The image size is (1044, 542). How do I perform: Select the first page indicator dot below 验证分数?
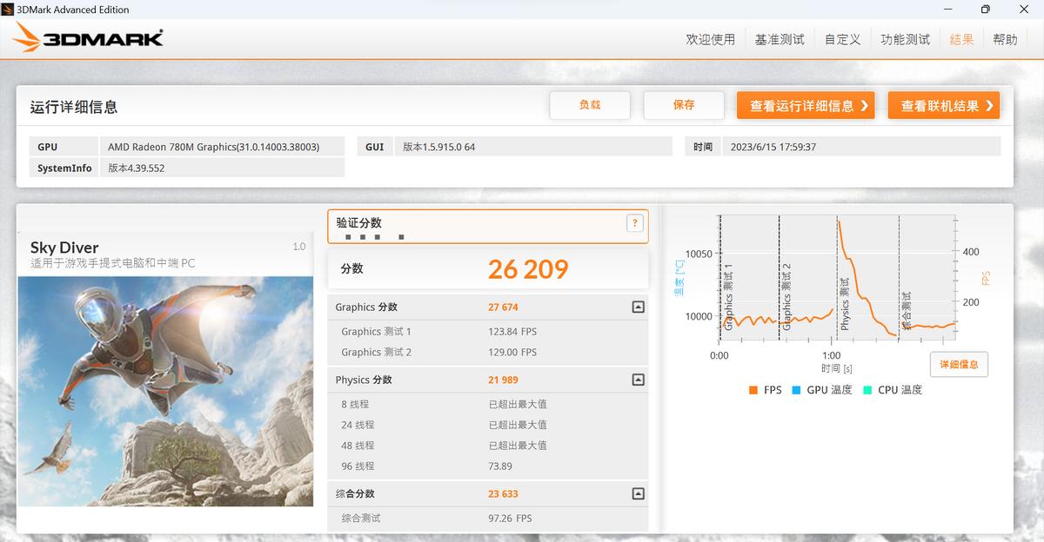point(348,235)
